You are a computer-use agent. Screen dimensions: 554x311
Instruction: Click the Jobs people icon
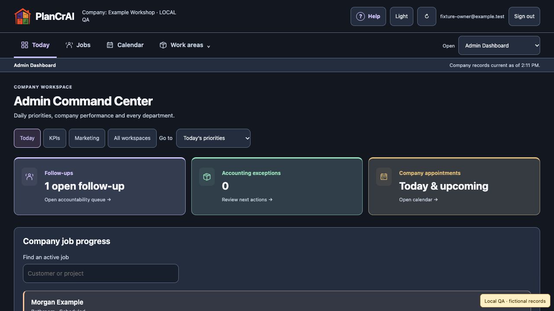coord(69,45)
